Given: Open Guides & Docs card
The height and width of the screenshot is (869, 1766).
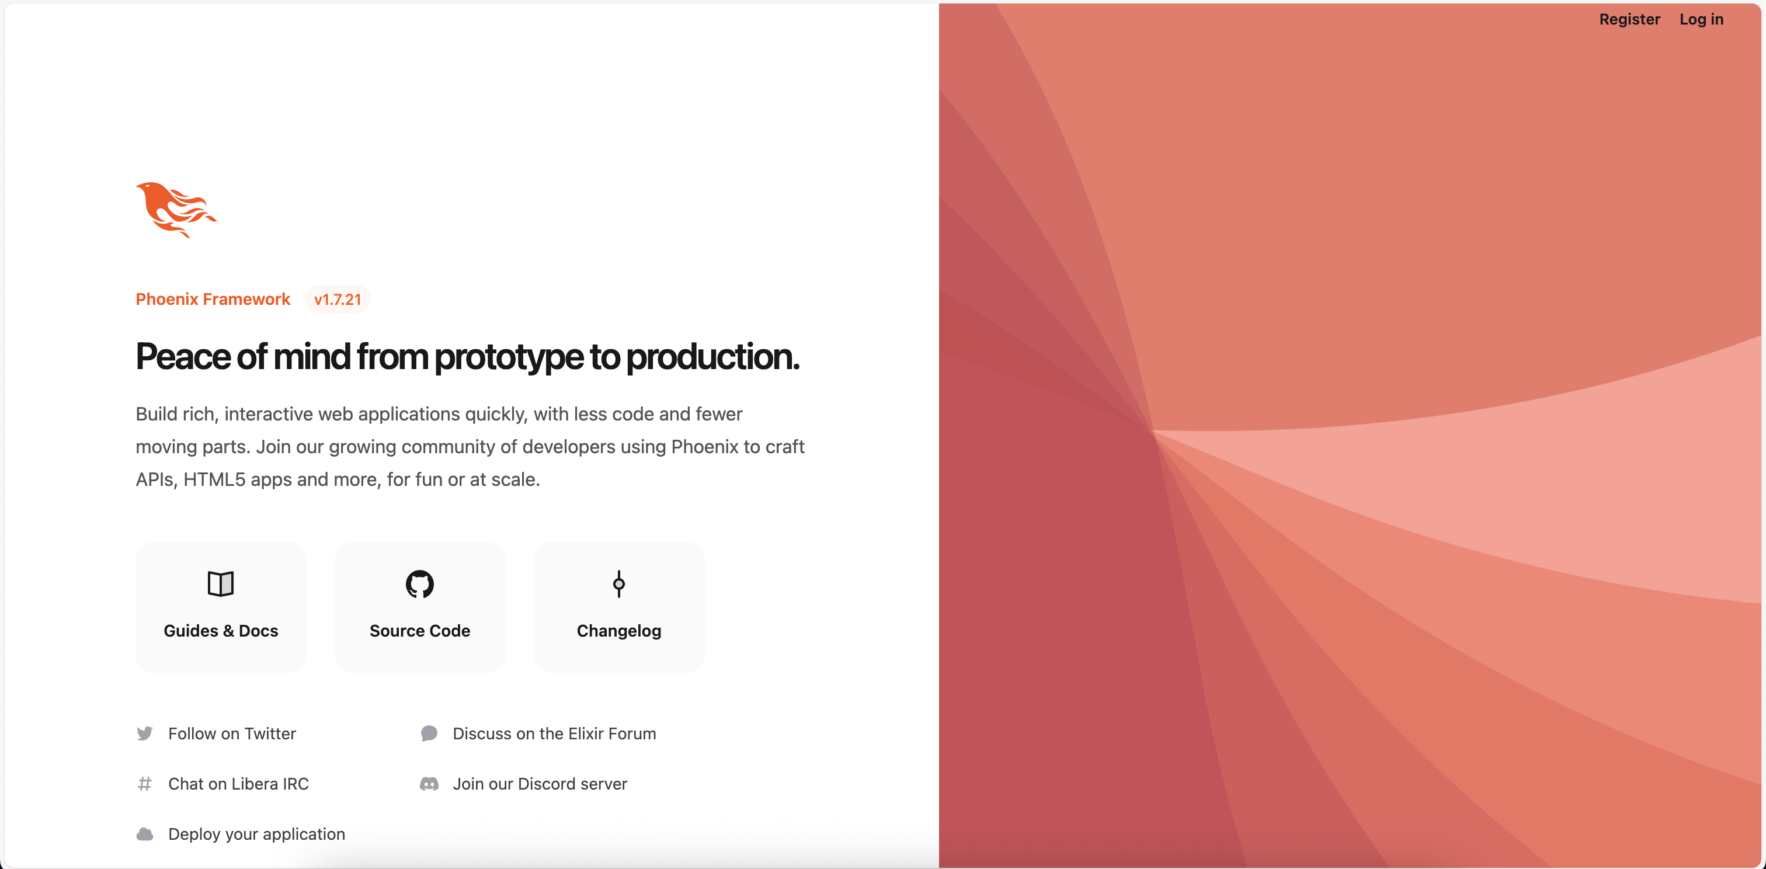Looking at the screenshot, I should click(x=221, y=607).
